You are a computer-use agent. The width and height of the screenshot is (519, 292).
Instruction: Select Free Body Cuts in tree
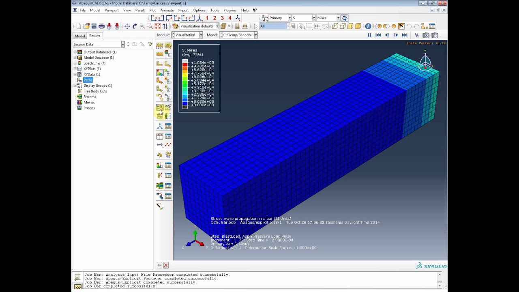click(x=95, y=91)
